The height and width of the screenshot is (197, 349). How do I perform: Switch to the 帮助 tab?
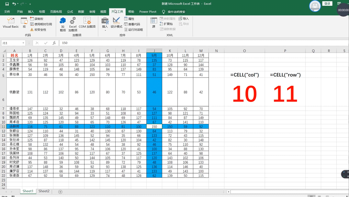[x=131, y=12]
